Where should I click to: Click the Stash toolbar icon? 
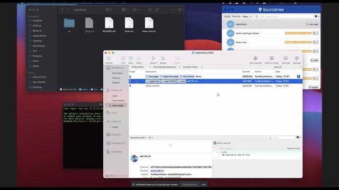pos(177,59)
